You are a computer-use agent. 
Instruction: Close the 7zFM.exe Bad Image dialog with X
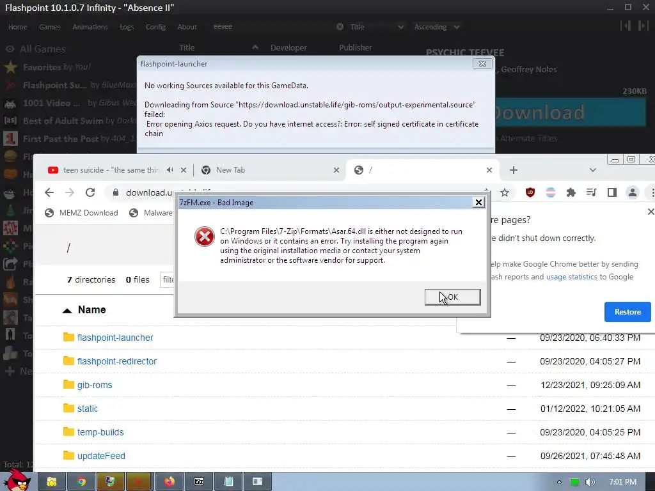tap(478, 203)
